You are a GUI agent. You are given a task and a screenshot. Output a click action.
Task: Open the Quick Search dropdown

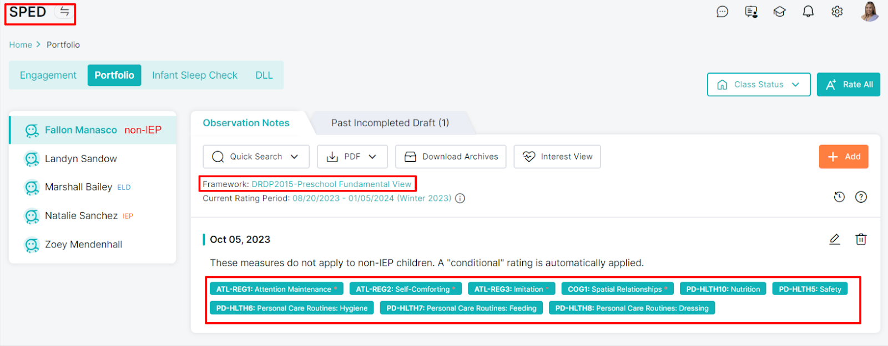click(255, 157)
